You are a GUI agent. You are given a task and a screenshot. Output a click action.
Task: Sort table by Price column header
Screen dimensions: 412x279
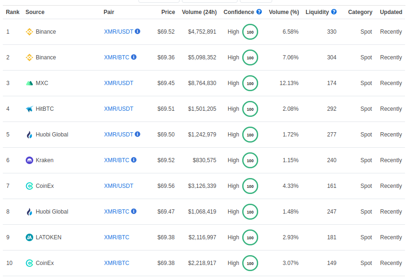[x=168, y=12]
